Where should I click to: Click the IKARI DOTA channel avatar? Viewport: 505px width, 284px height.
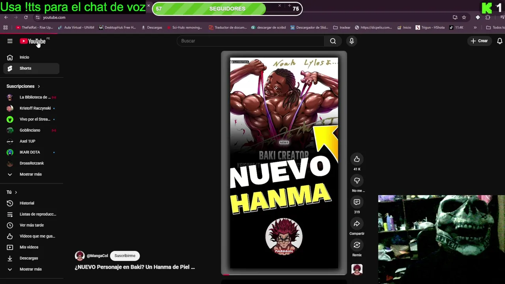pos(10,152)
